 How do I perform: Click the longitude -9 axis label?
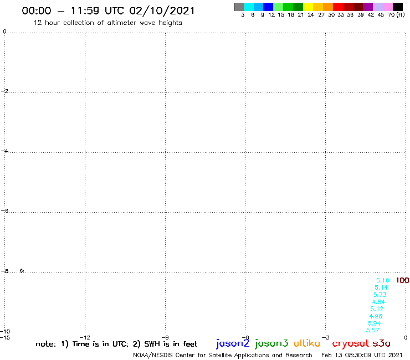[165, 337]
